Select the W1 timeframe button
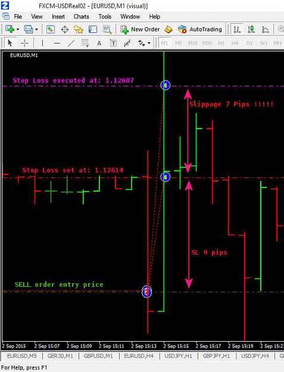284x372 pixels. click(263, 43)
